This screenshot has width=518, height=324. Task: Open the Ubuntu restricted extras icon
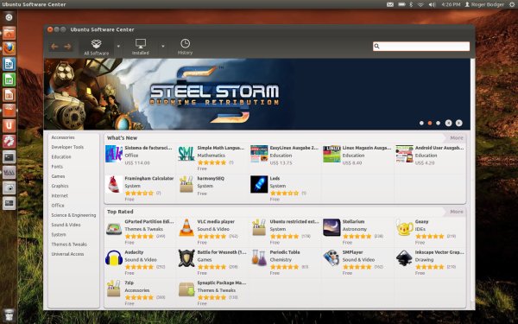(x=259, y=228)
